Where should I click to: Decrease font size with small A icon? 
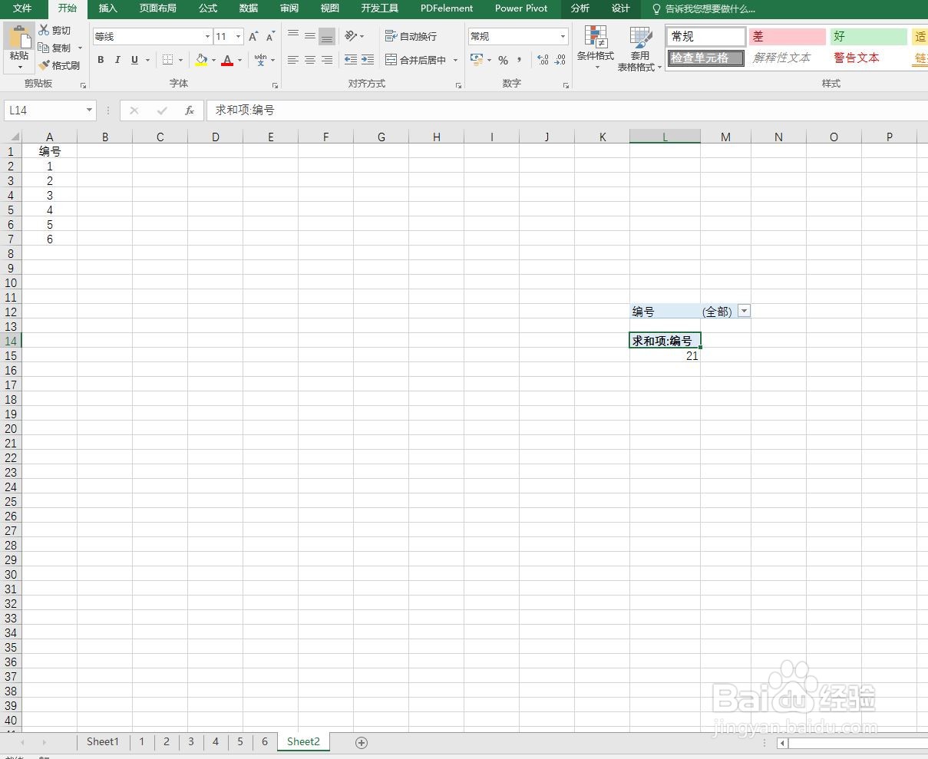tap(270, 36)
